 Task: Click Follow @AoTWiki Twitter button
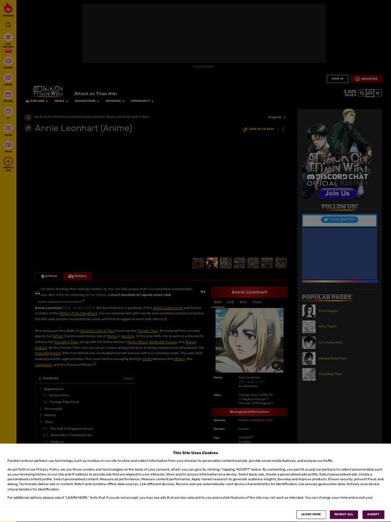point(340,219)
